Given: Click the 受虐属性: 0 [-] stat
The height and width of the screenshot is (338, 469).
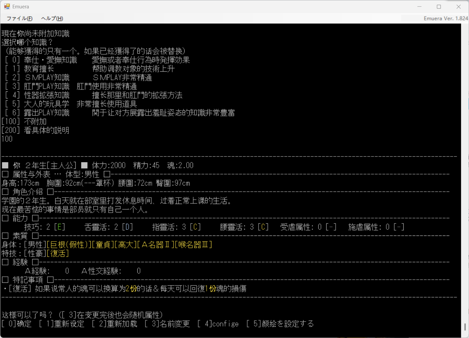Looking at the screenshot, I should (308, 227).
